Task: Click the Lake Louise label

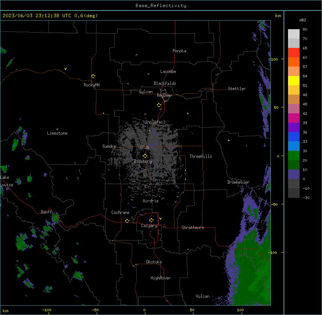Action: [7, 181]
